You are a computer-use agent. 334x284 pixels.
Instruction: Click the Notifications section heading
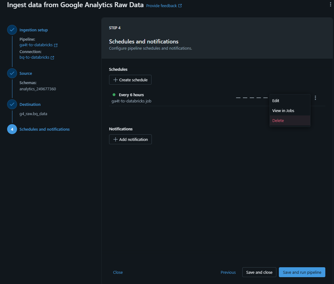pyautogui.click(x=121, y=129)
